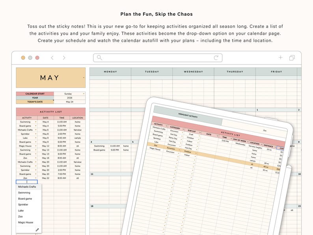The height and width of the screenshot is (235, 313).
Task: Click the duplicate windows icon
Action: [292, 58]
